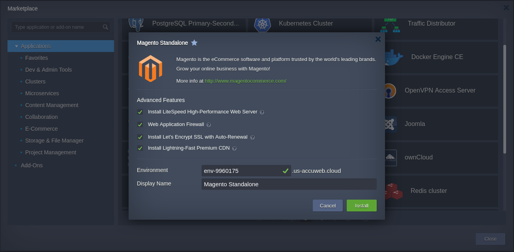Collapse the Applications tree section
The width and height of the screenshot is (514, 252).
tap(17, 46)
